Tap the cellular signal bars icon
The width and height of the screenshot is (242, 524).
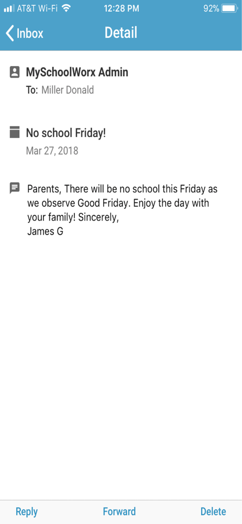click(x=8, y=9)
